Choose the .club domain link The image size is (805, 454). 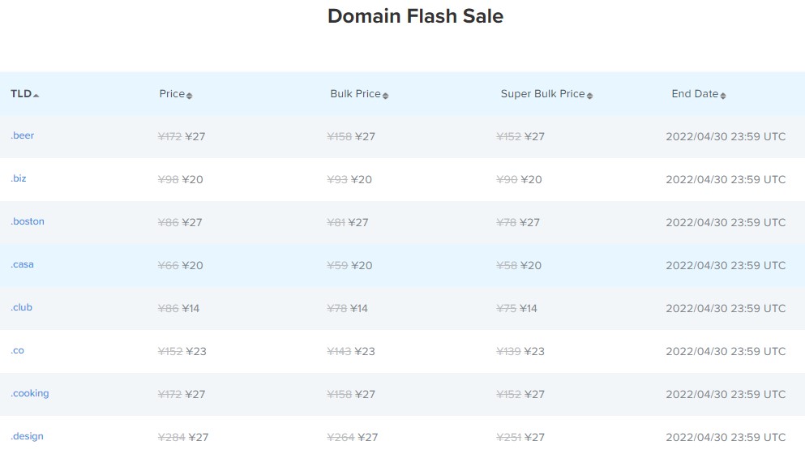click(x=22, y=307)
